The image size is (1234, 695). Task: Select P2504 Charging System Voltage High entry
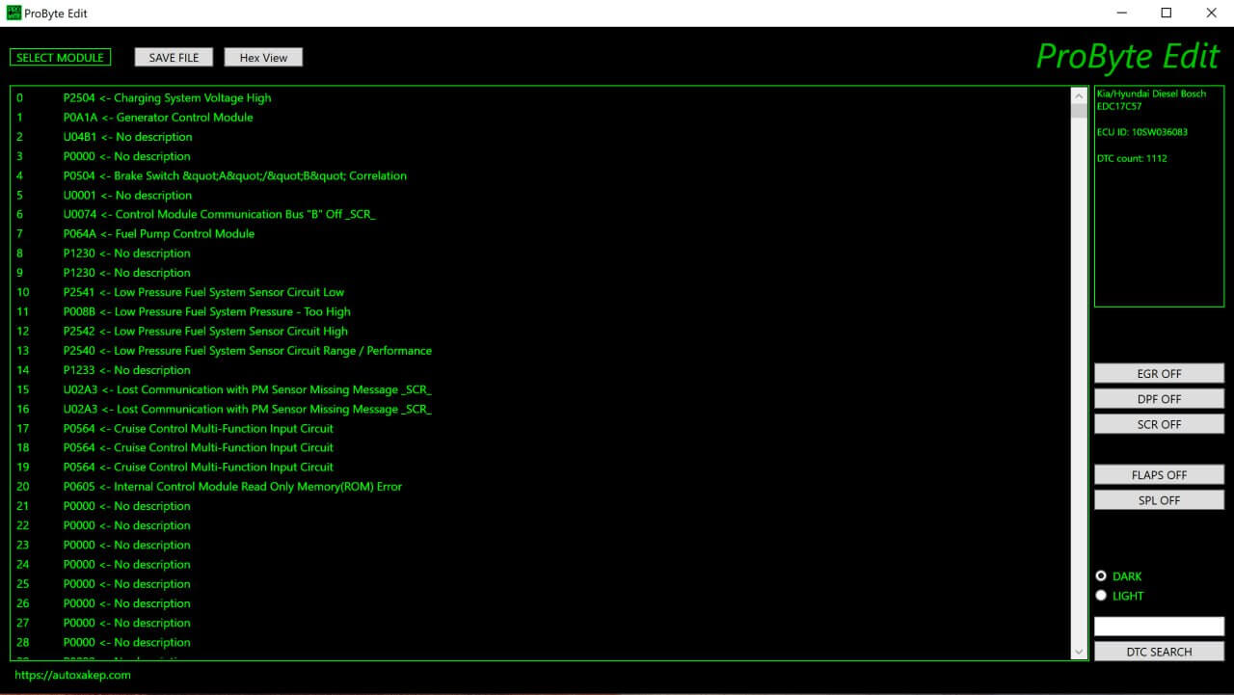(167, 98)
